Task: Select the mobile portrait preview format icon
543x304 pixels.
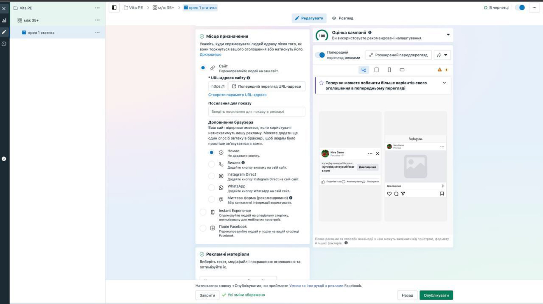Action: click(x=389, y=70)
